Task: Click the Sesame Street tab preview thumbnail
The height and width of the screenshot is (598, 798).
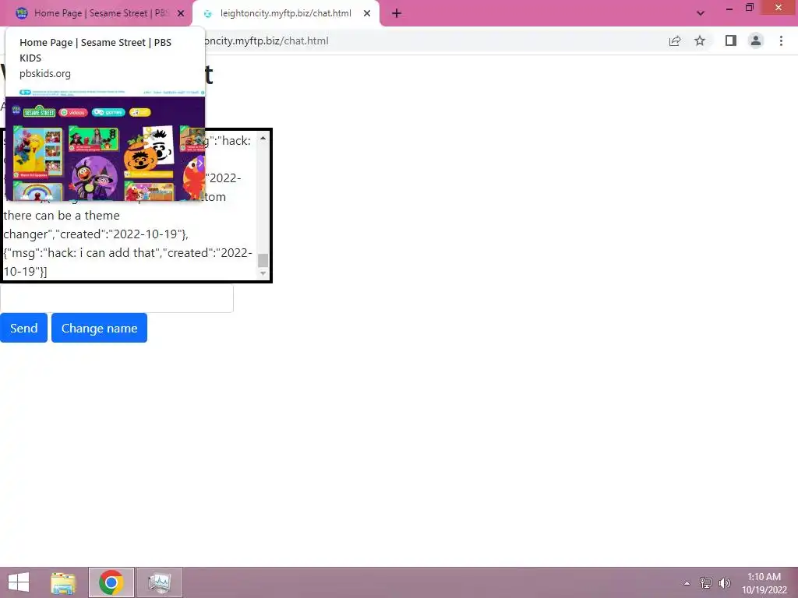Action: [x=105, y=146]
